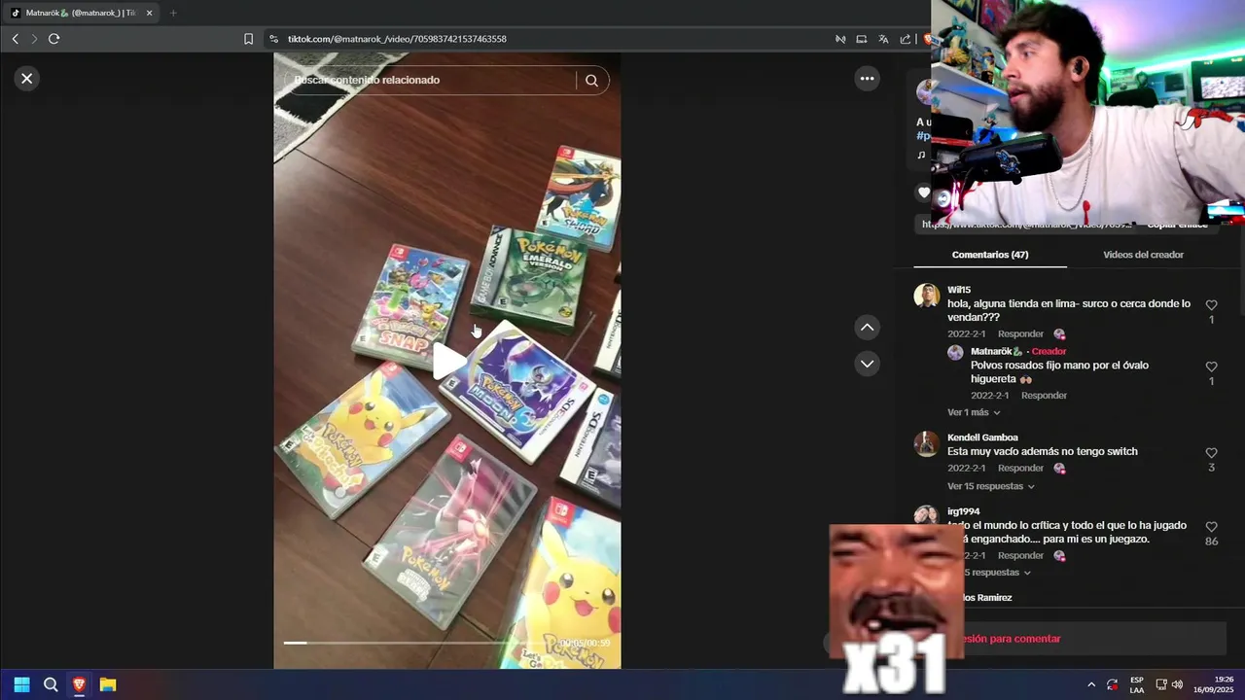Go to previous video with up arrow
1245x700 pixels.
(867, 328)
